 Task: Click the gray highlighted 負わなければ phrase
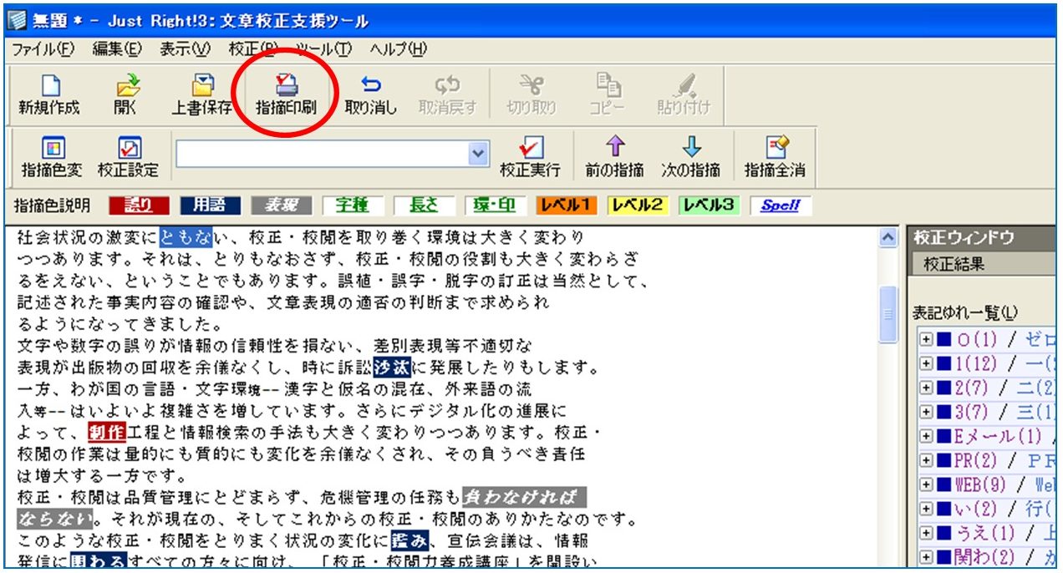[525, 497]
